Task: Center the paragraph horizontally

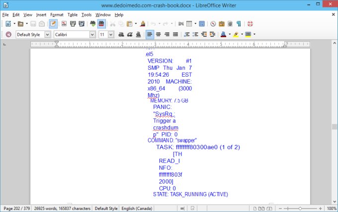Action: (158, 34)
